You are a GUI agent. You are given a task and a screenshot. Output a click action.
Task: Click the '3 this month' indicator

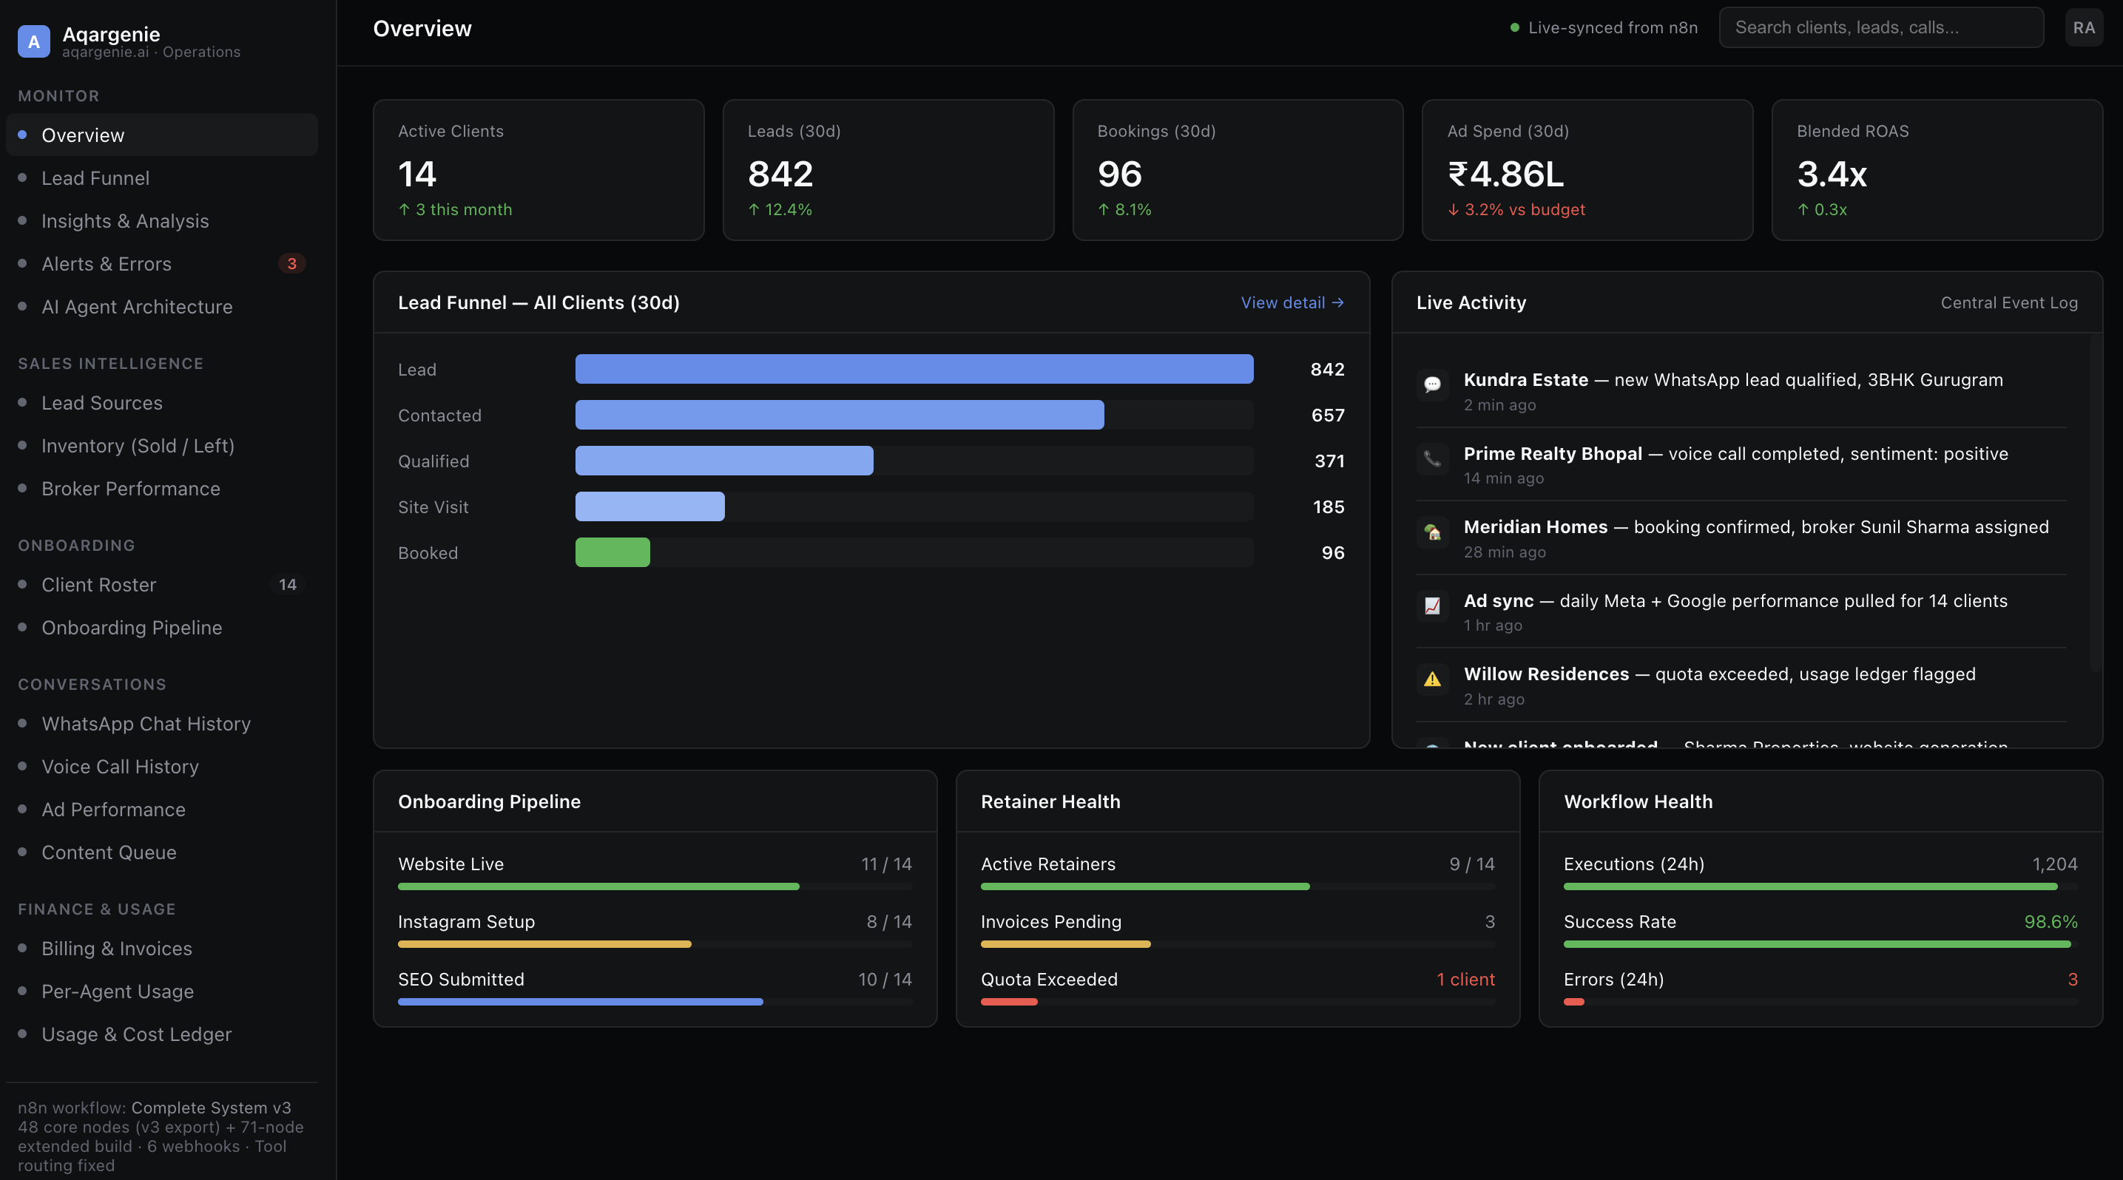pos(454,210)
